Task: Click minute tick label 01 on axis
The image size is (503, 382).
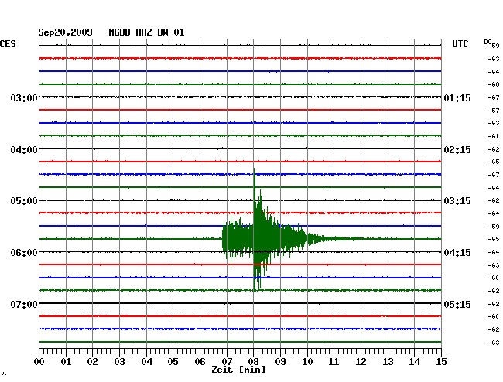Action: pos(66,361)
